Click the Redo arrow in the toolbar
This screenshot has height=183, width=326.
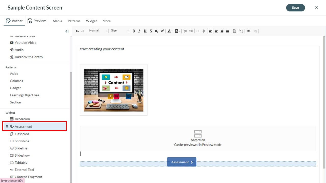click(83, 31)
